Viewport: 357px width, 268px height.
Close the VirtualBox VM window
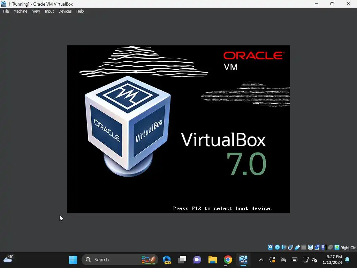click(x=348, y=3)
